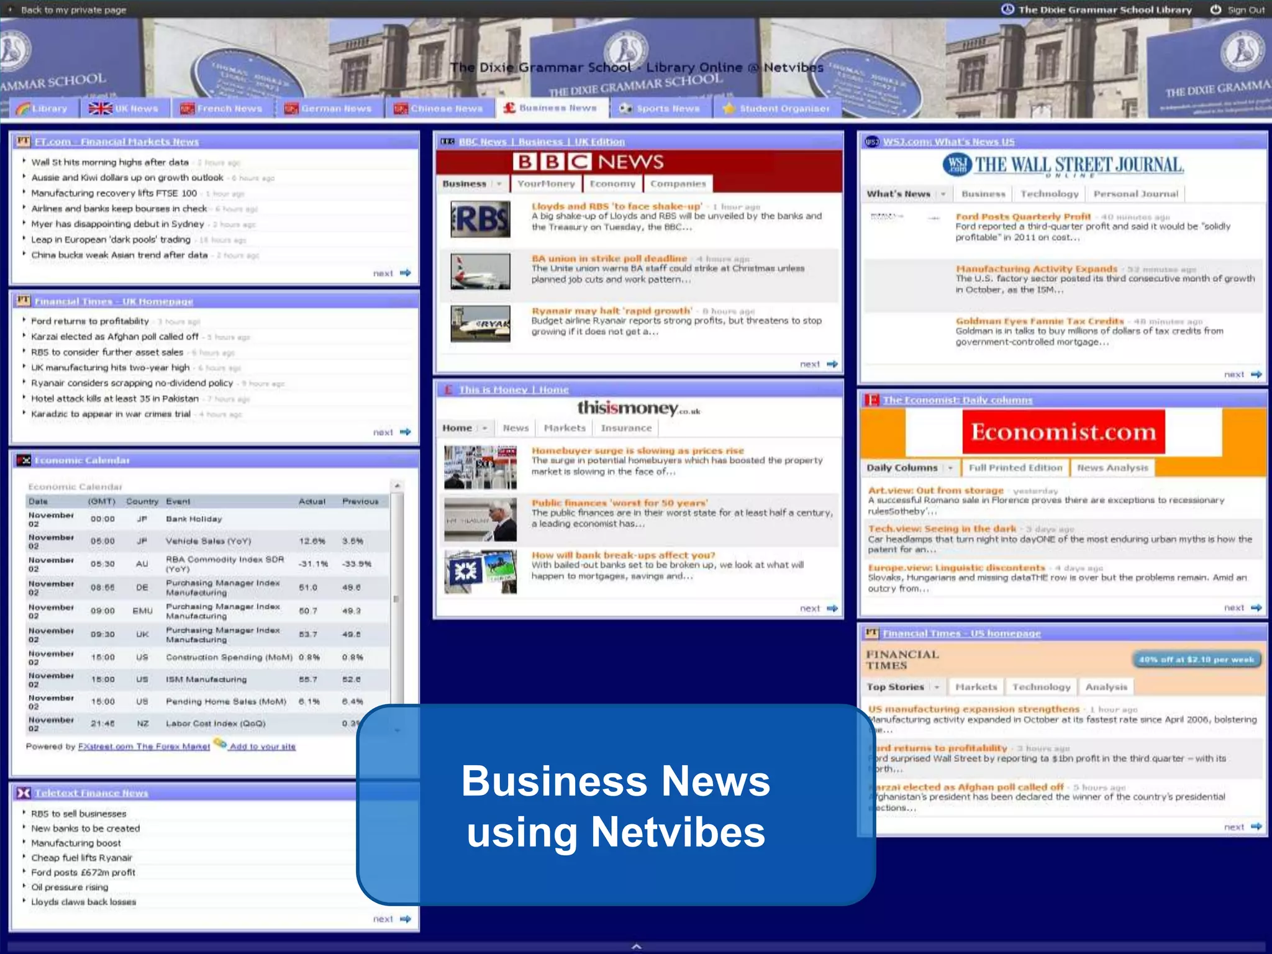Open News Analysis tab in Economist widget
This screenshot has height=954, width=1272.
(1112, 468)
